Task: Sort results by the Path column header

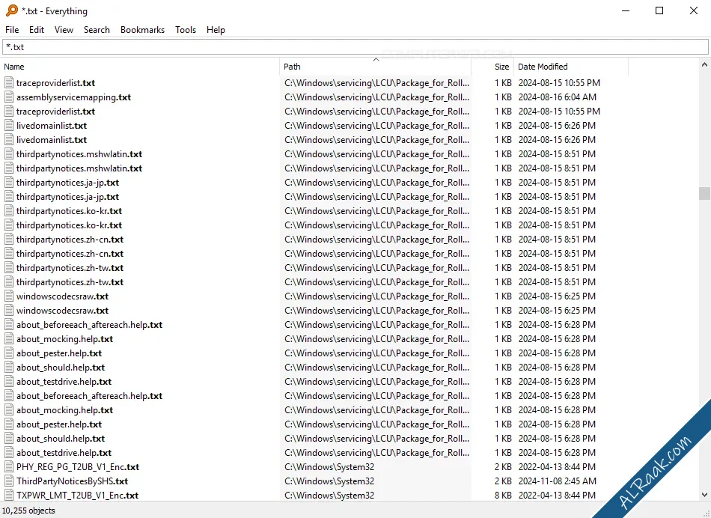Action: [x=376, y=67]
